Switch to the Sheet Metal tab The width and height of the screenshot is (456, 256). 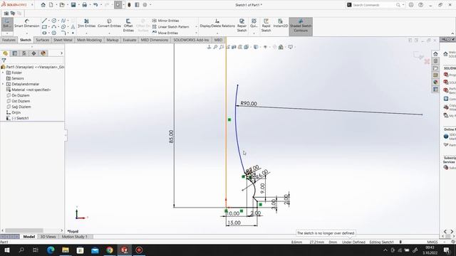pos(63,40)
